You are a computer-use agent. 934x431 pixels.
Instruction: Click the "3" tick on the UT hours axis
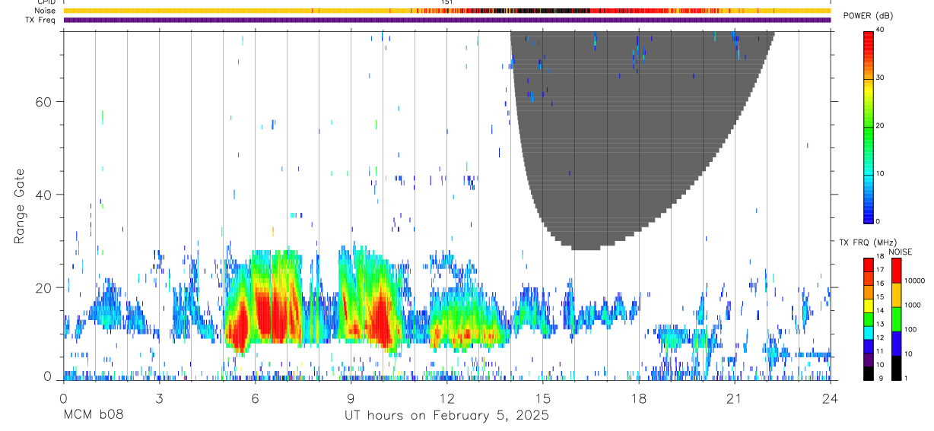point(159,398)
